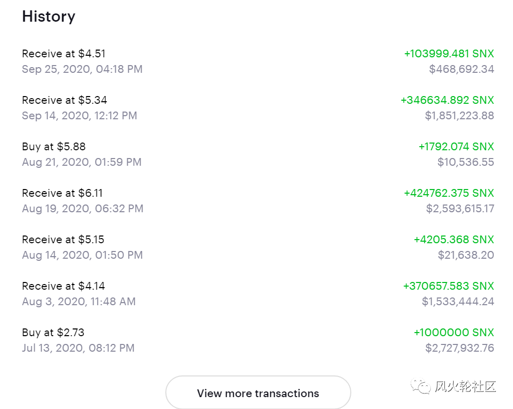
Task: Open the Receive at $4.51 transaction
Action: [258, 61]
